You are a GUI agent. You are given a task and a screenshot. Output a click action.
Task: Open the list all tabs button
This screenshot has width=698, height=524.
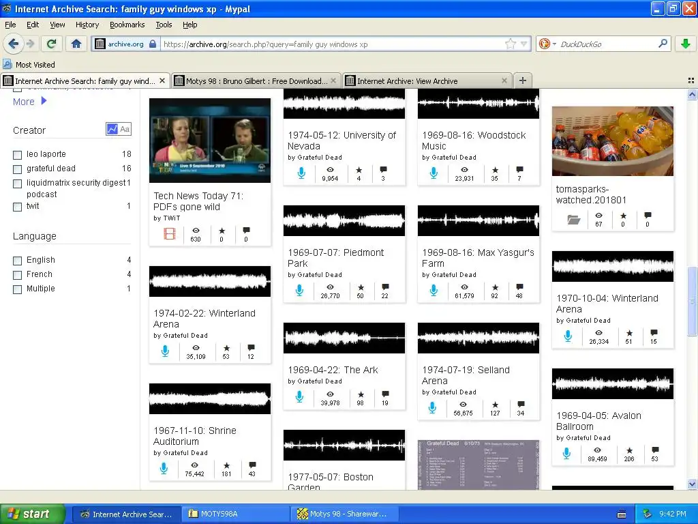pyautogui.click(x=691, y=81)
